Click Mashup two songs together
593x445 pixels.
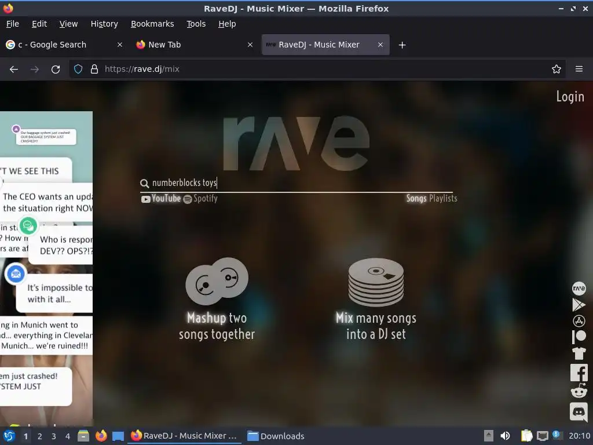[x=217, y=326]
